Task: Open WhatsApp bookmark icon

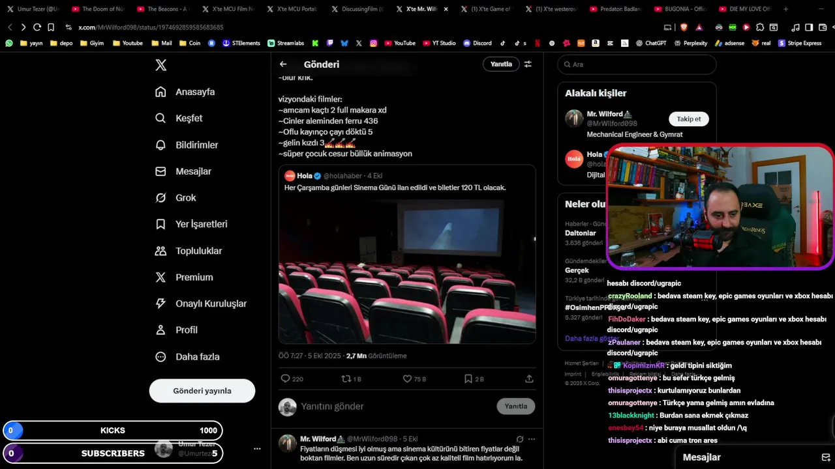Action: [8, 43]
